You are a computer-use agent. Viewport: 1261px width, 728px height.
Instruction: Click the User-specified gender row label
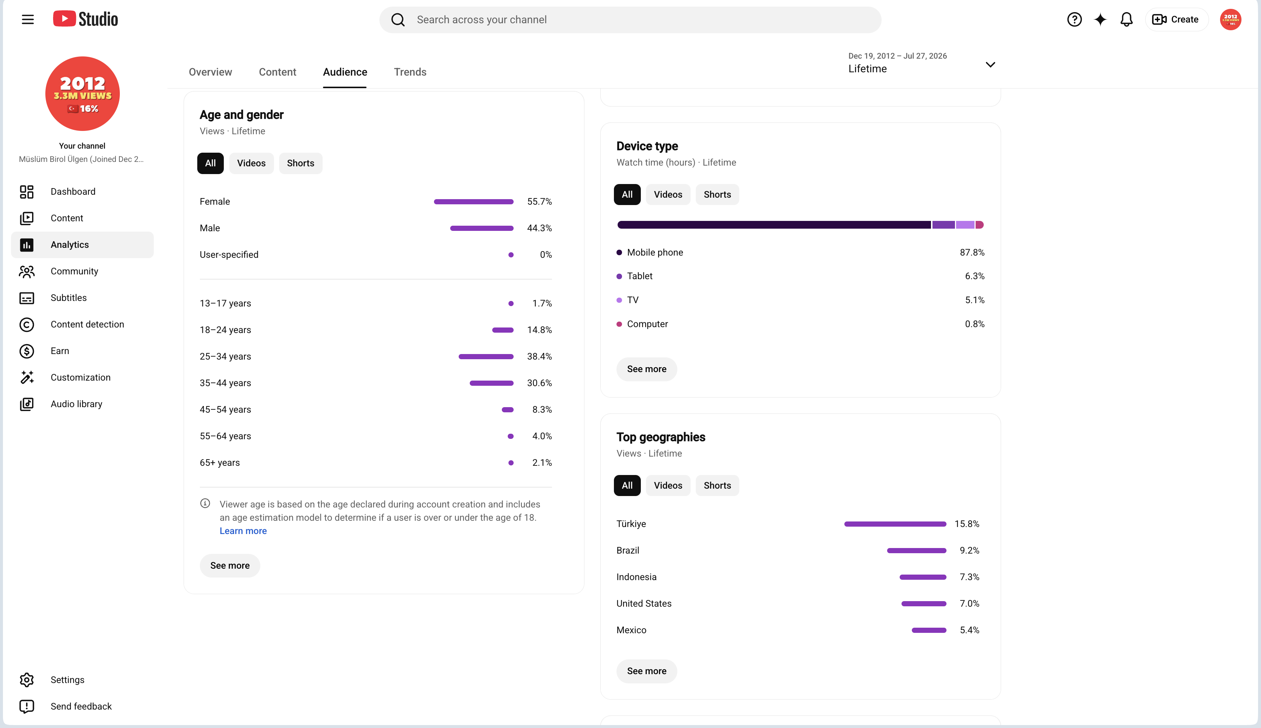[229, 254]
